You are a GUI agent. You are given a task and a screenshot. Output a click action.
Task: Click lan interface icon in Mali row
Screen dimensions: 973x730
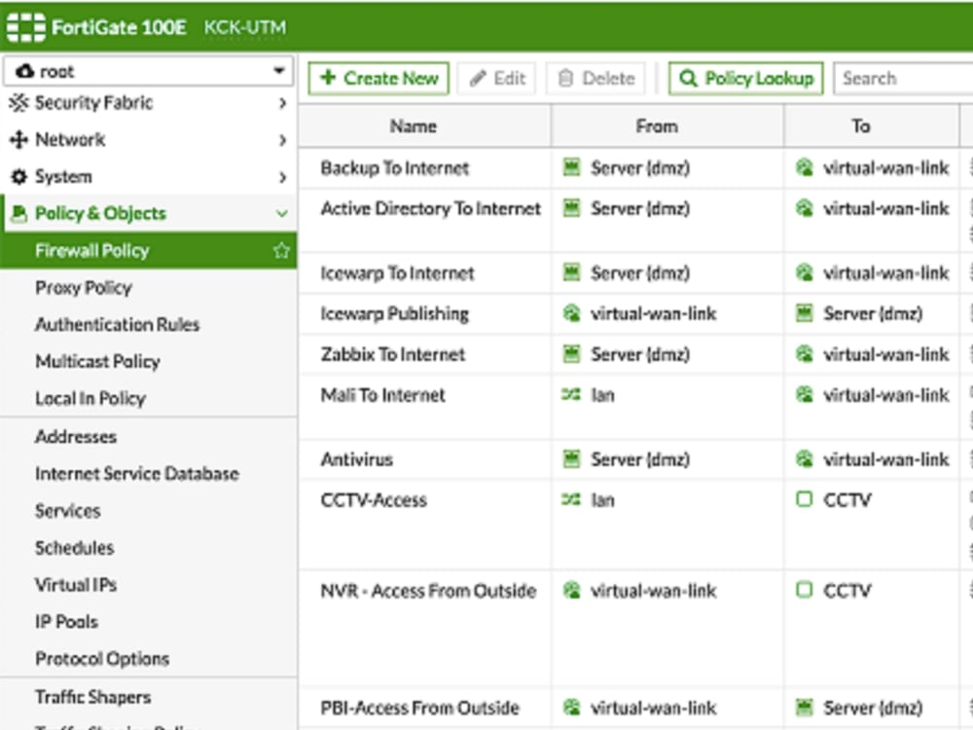click(x=571, y=394)
